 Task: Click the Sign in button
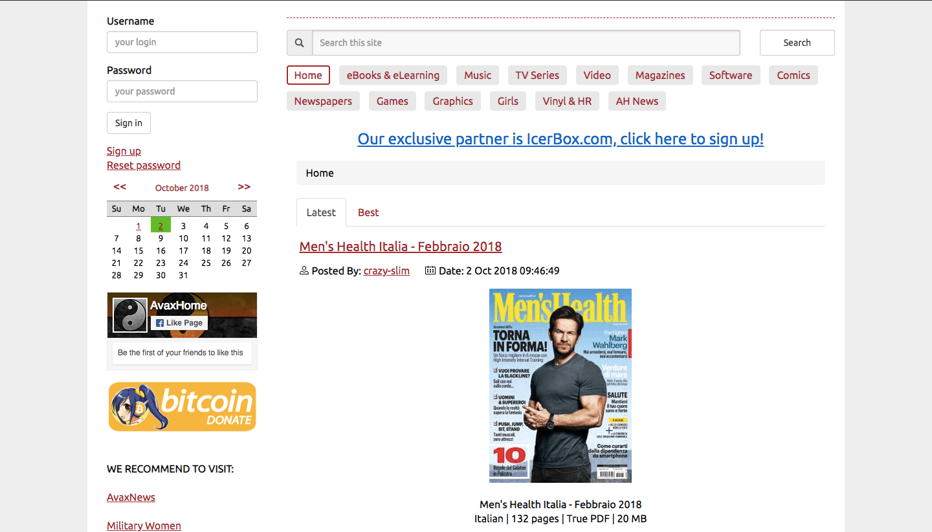tap(129, 123)
